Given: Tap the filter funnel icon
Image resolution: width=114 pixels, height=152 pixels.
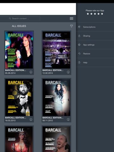Looking at the screenshot, I should [72, 26].
